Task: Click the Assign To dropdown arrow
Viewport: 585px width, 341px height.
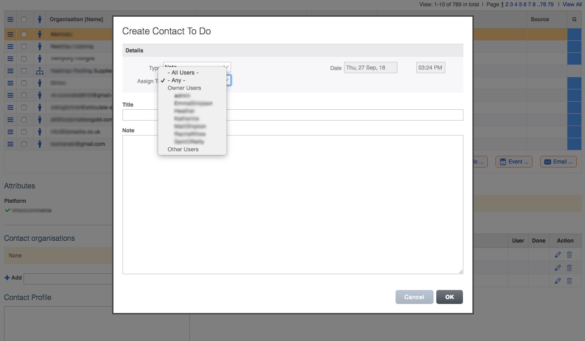Action: click(x=229, y=80)
